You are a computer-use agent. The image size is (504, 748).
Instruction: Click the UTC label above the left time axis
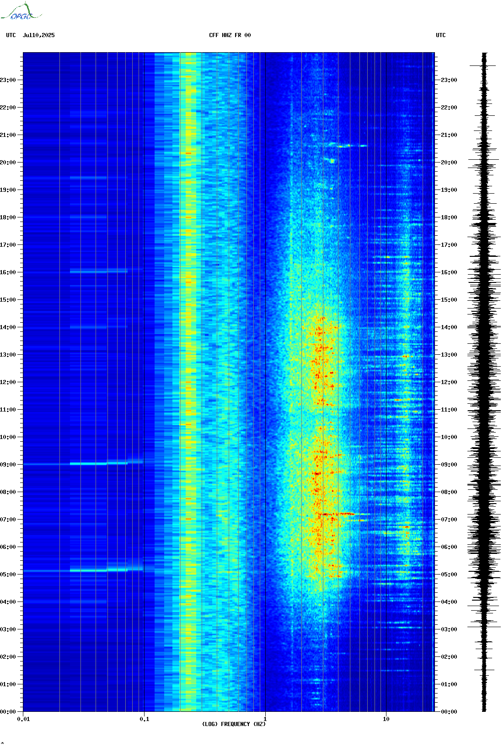point(11,35)
